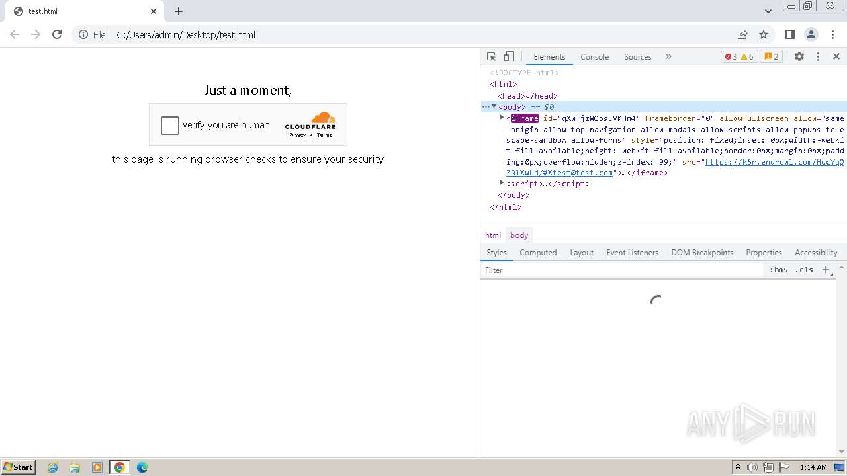The image size is (847, 476).
Task: Open volume control tray icon
Action: [x=752, y=467]
